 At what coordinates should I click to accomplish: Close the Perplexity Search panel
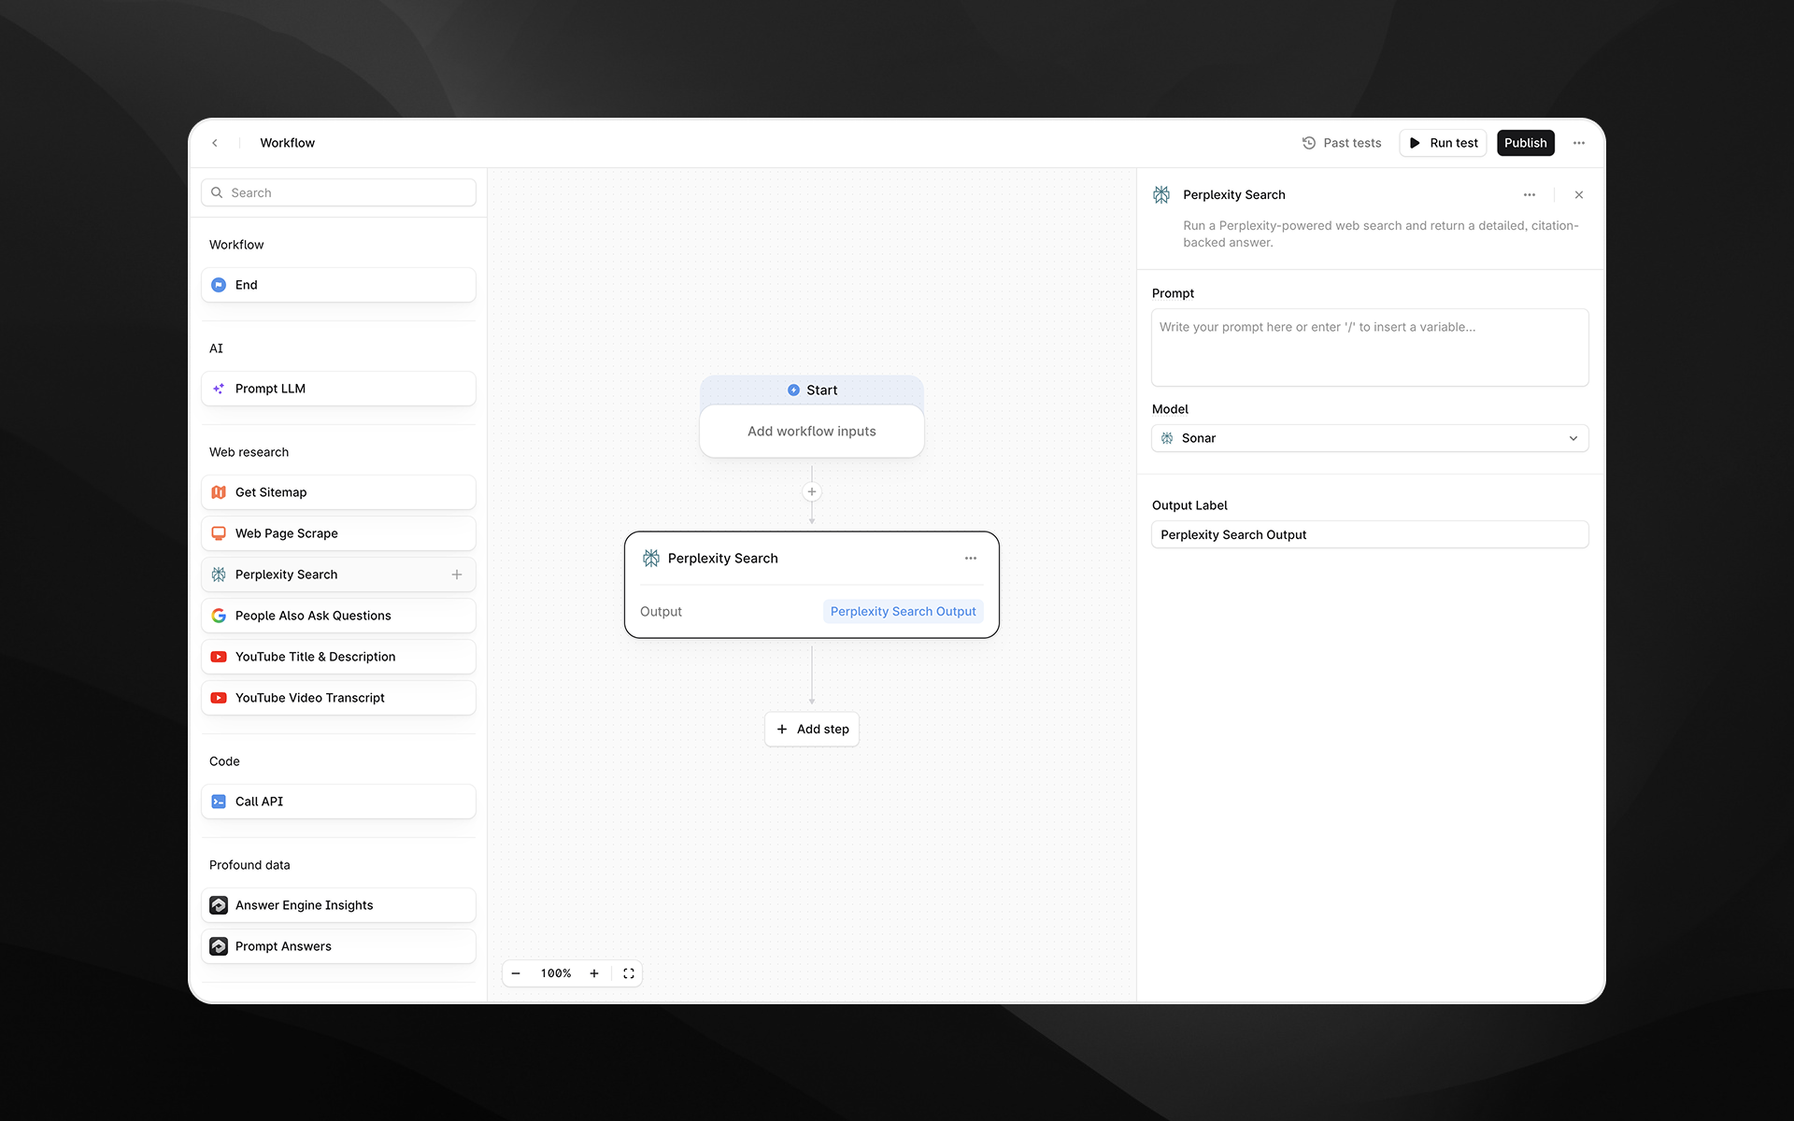1579,195
